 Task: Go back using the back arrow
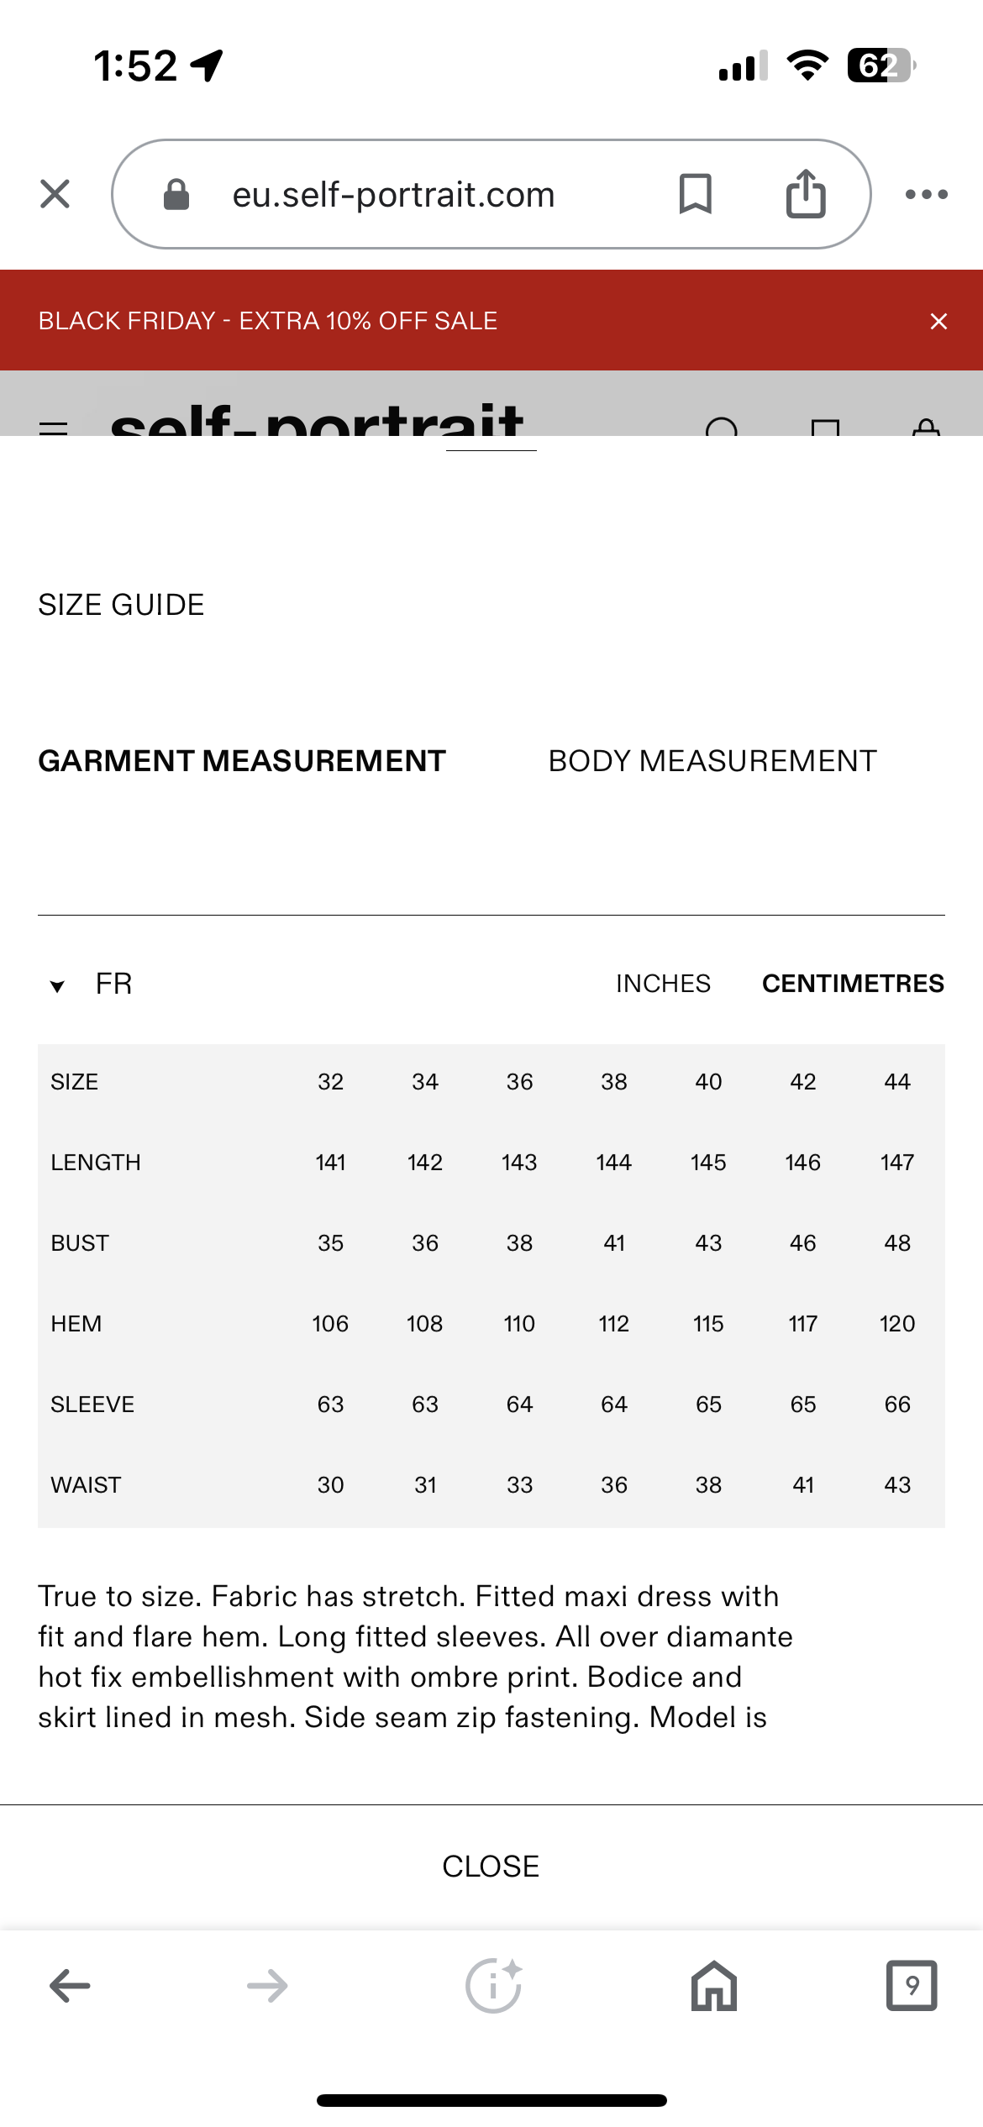pyautogui.click(x=70, y=1986)
